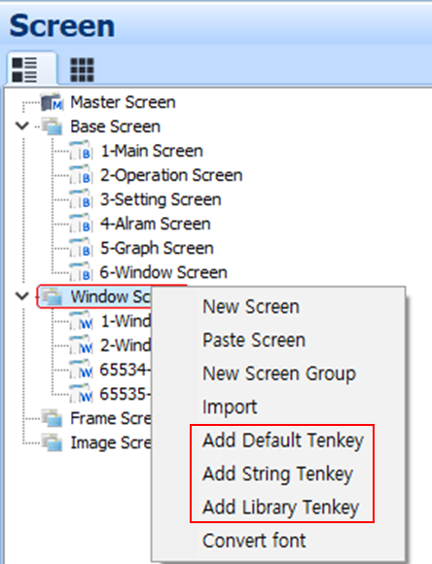Collapse the Window Screen tree node
The height and width of the screenshot is (564, 432).
[22, 296]
